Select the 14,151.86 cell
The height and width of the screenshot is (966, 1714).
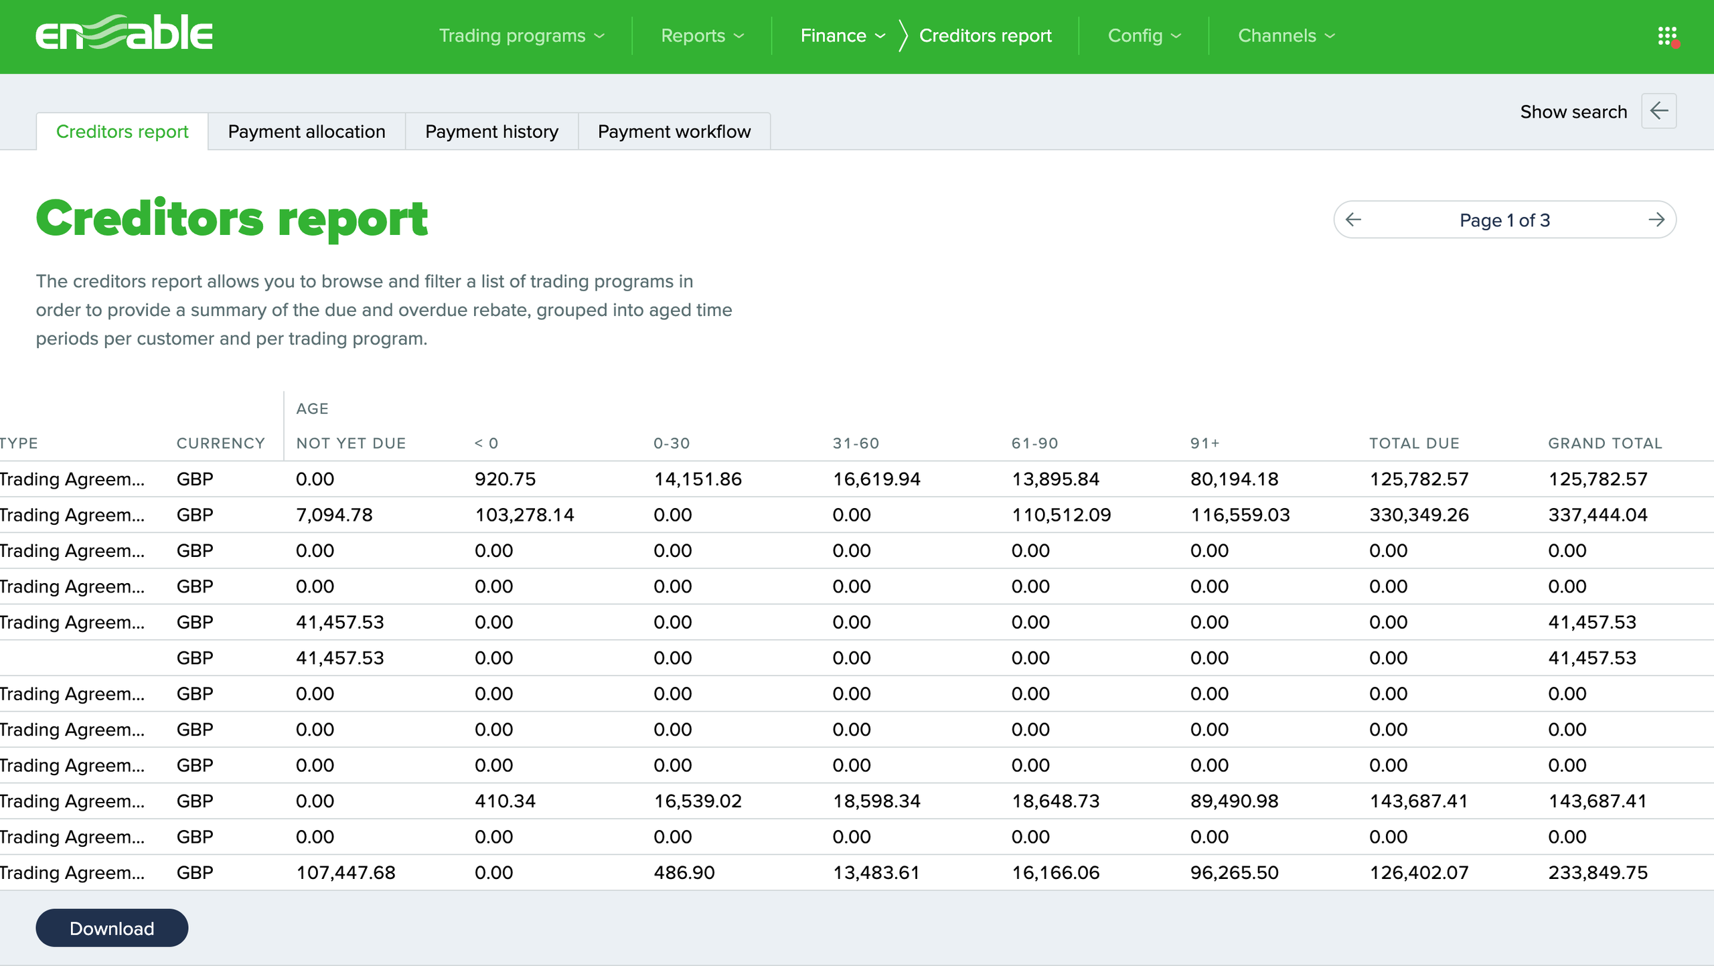(698, 479)
